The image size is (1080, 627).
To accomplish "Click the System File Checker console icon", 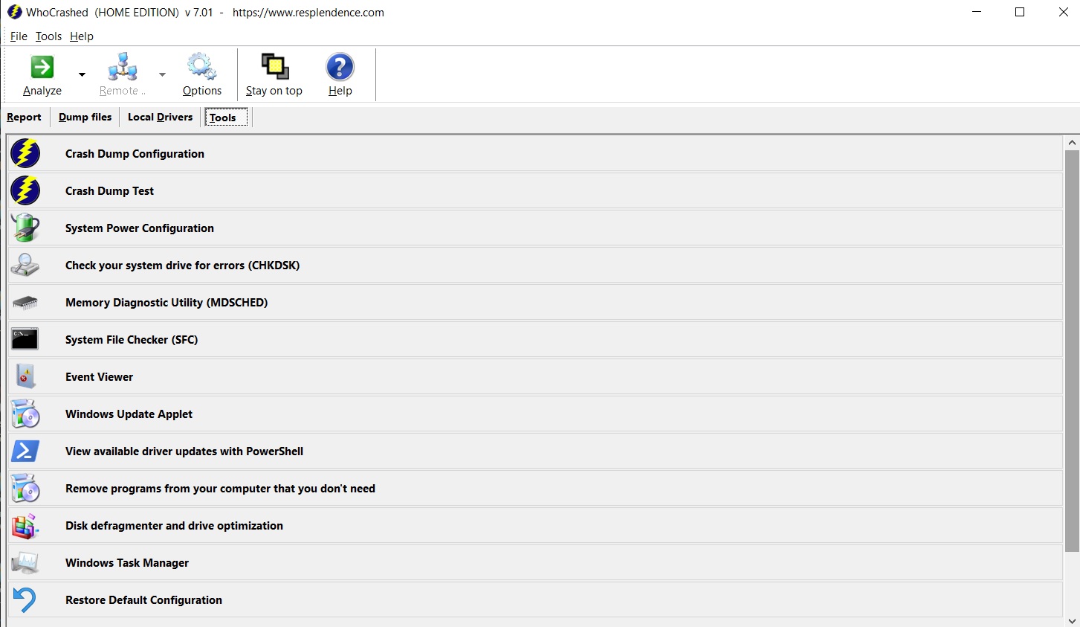I will click(25, 339).
